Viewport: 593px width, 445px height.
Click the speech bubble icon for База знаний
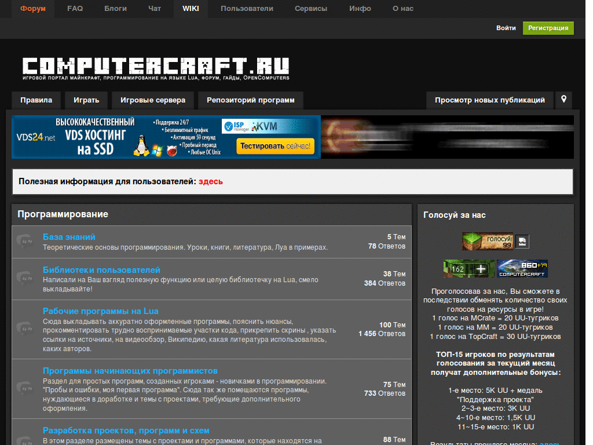[x=25, y=242]
